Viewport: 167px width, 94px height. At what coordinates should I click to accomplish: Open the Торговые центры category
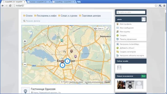pyautogui.click(x=91, y=16)
